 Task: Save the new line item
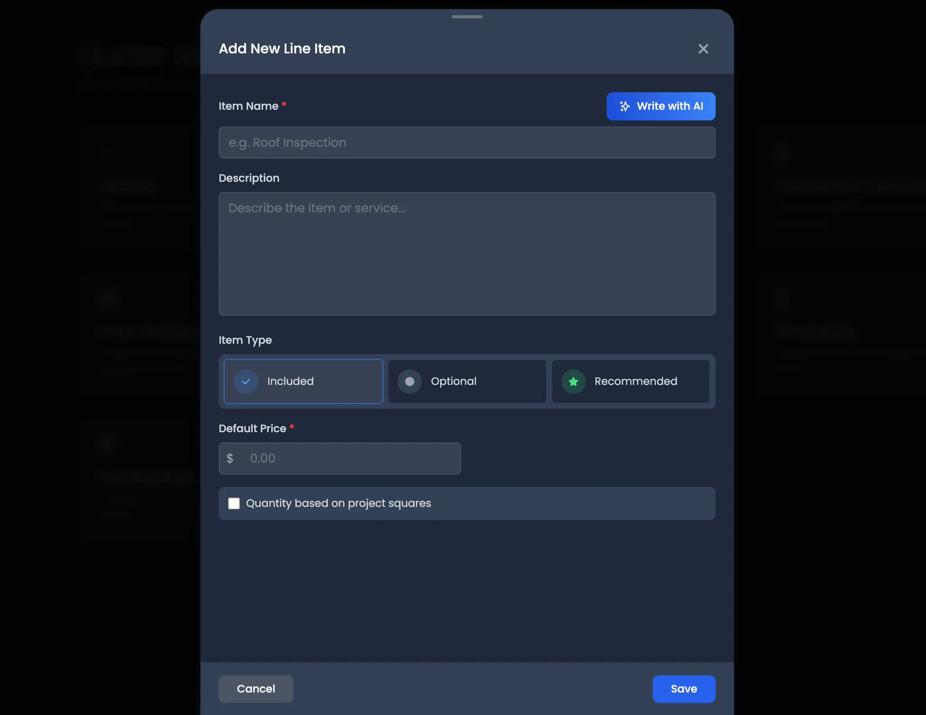684,689
